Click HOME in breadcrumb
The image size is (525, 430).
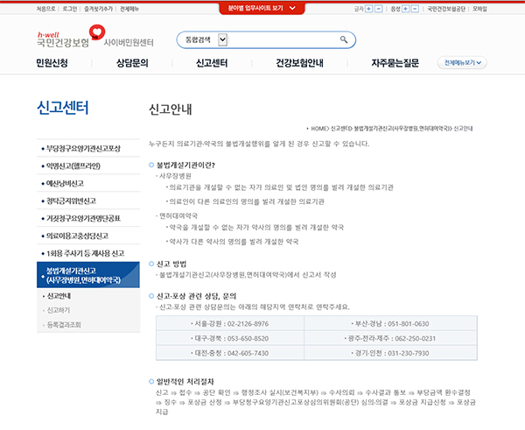click(x=318, y=129)
